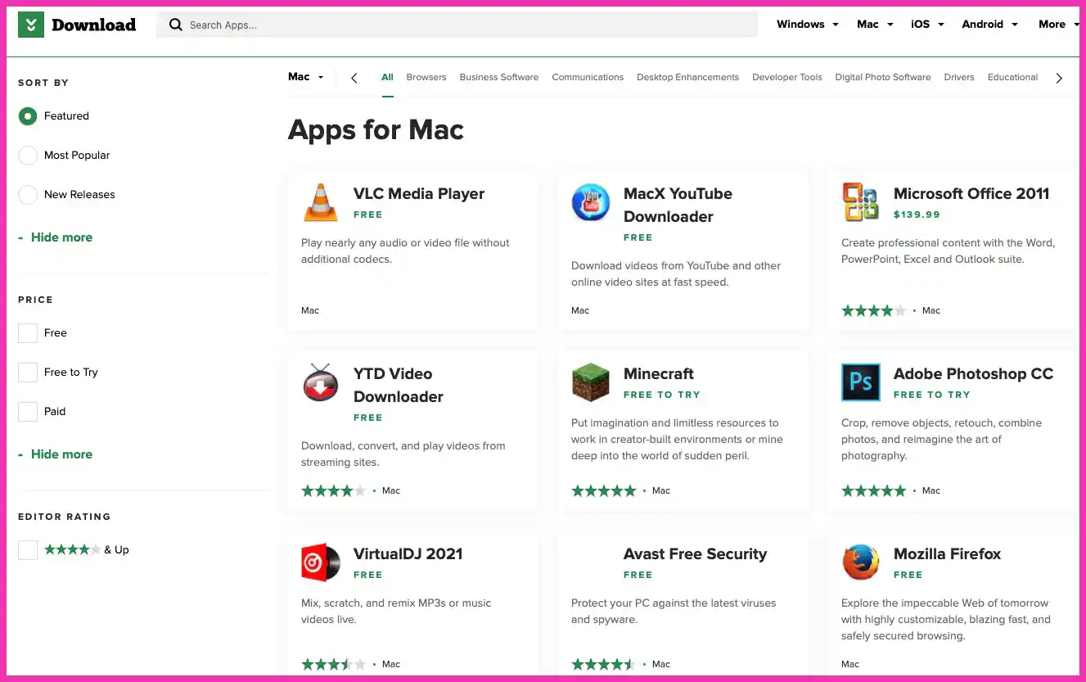Screen dimensions: 1086x682
Task: Click the Apps for Mac heading
Action: pos(376,129)
